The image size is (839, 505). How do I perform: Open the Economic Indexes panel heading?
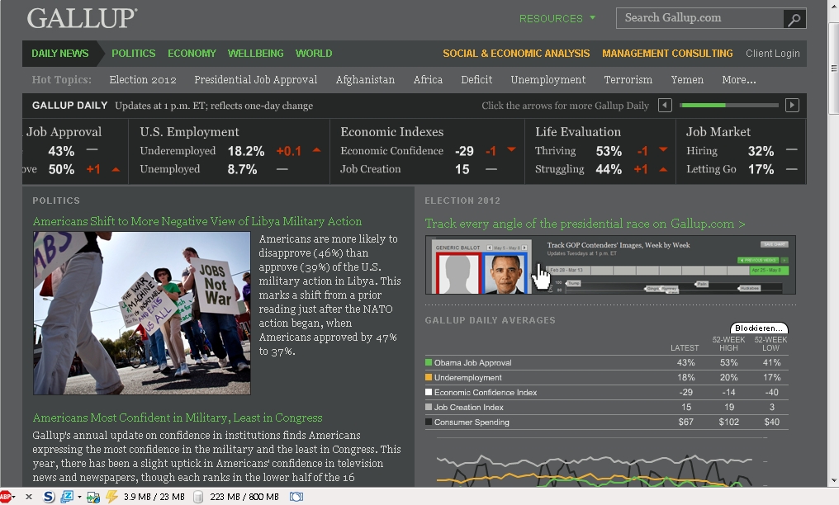[x=391, y=132]
